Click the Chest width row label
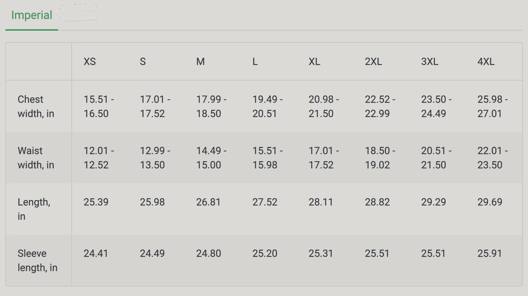The image size is (528, 296). [x=36, y=106]
